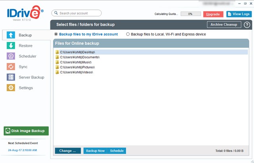254x163 pixels.
Task: Select the Pictures folder in backup list
Action: [x=78, y=67]
